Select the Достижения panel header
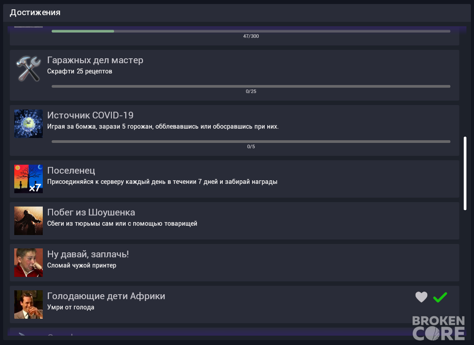The width and height of the screenshot is (474, 345). pyautogui.click(x=237, y=13)
